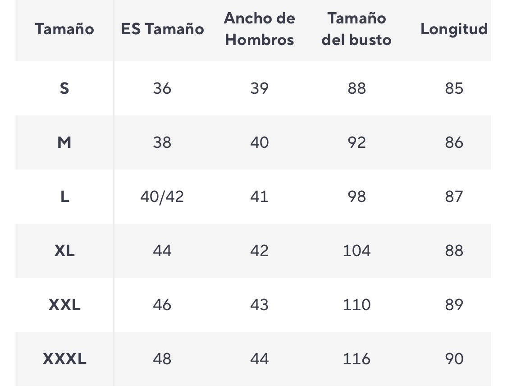
Task: Select the Tamaño del busto header
Action: tap(356, 29)
